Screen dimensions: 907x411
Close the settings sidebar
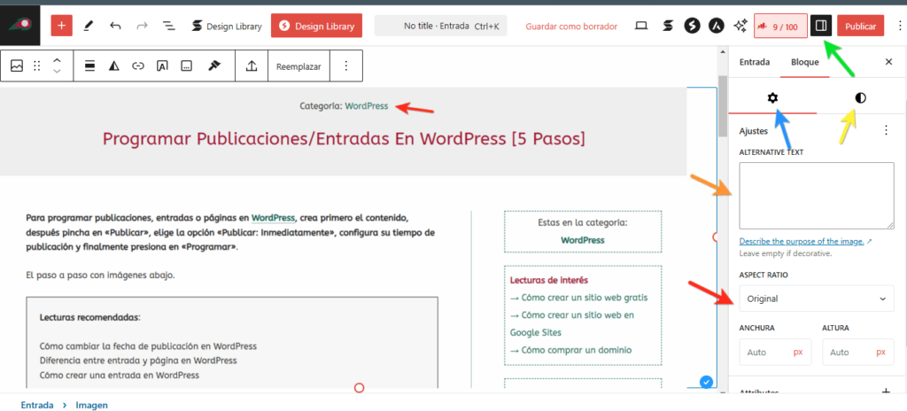pos(889,62)
